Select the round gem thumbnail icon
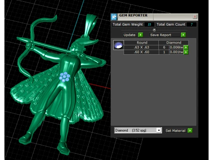The width and height of the screenshot is (213, 160). (x=118, y=45)
